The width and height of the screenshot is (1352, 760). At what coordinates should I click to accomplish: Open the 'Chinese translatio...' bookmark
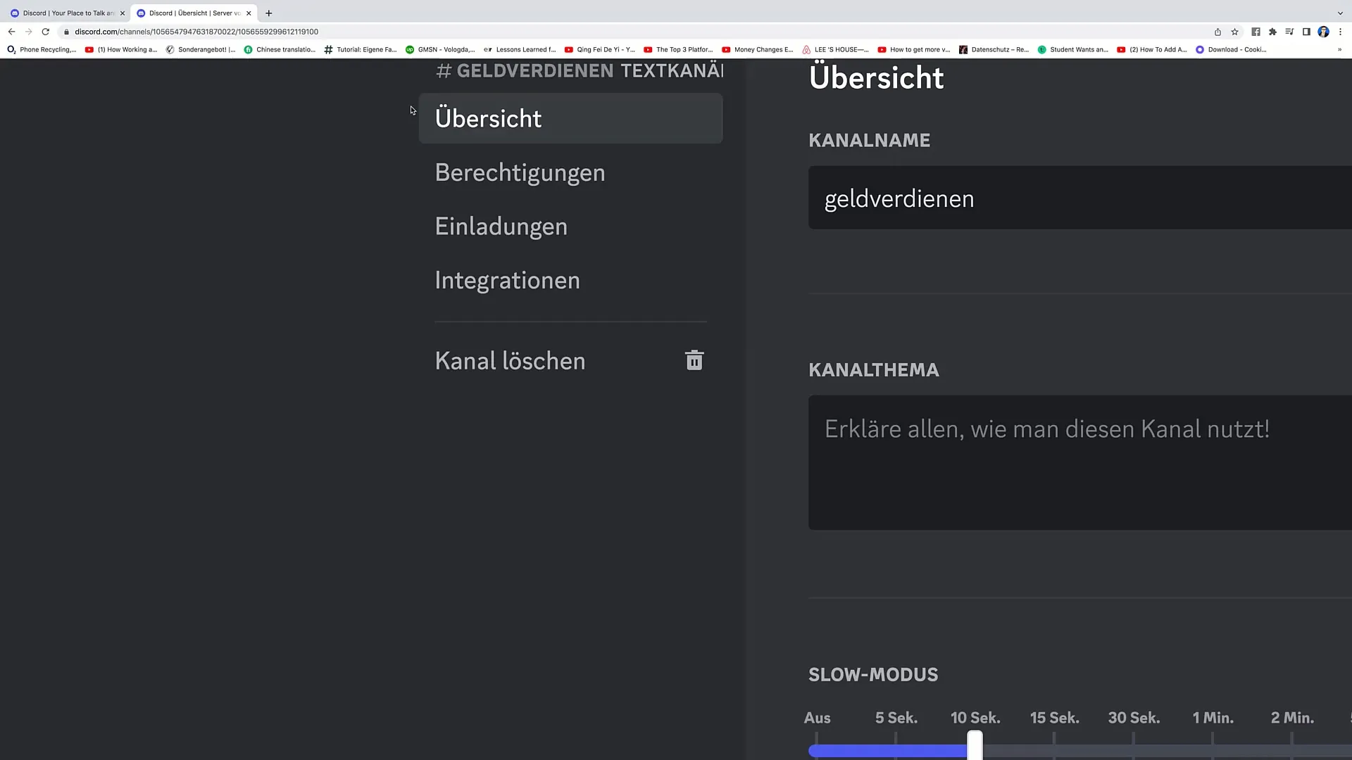tap(280, 49)
